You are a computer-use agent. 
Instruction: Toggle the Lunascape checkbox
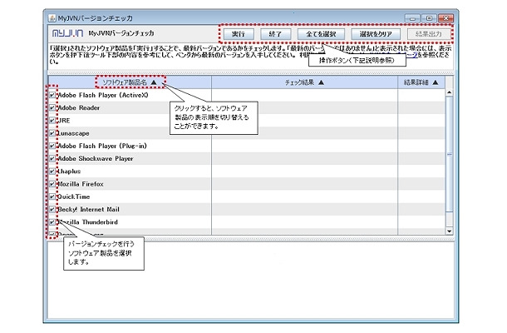pos(52,133)
